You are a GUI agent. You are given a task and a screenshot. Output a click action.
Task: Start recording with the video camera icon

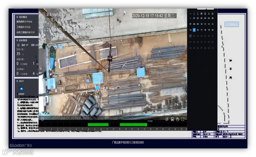pos(178,119)
